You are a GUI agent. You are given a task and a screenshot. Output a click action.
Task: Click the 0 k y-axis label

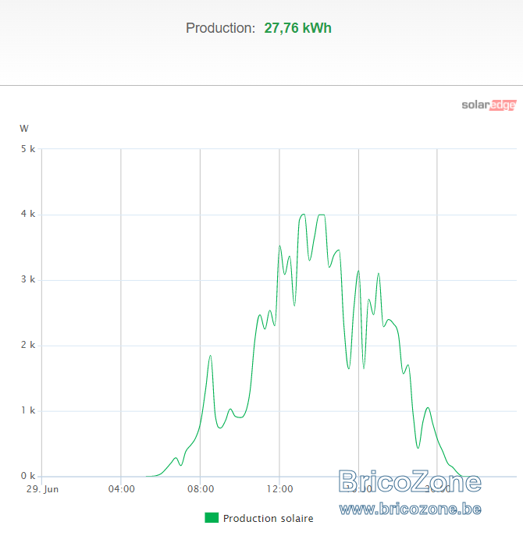(x=28, y=476)
